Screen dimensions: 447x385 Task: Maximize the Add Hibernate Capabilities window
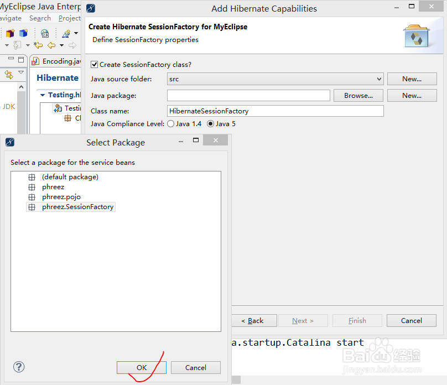pyautogui.click(x=412, y=6)
